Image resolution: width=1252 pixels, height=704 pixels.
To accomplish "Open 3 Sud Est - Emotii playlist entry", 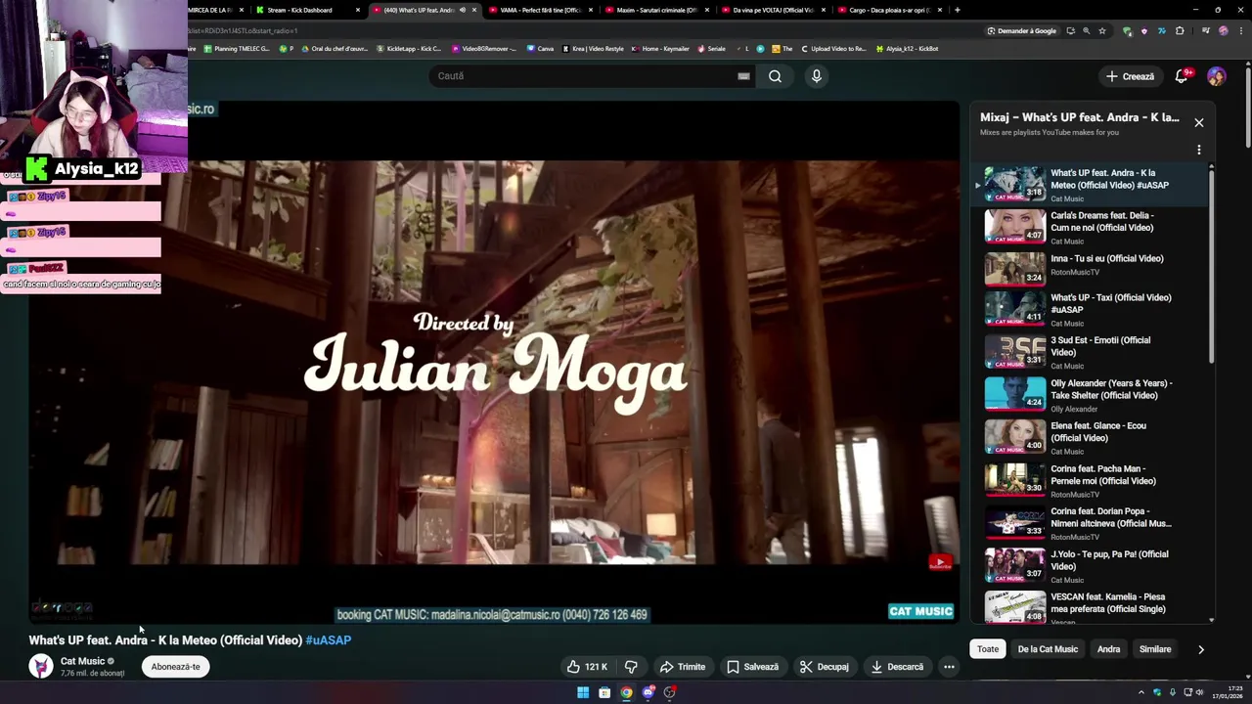I will tap(1093, 353).
